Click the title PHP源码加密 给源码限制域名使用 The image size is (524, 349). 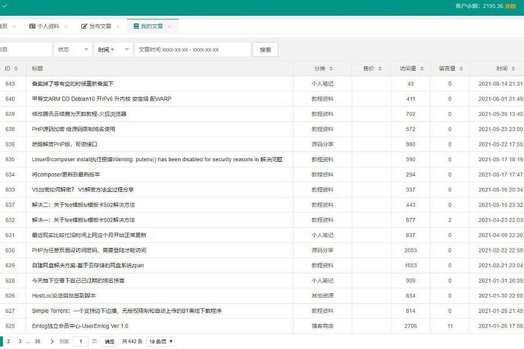point(73,129)
